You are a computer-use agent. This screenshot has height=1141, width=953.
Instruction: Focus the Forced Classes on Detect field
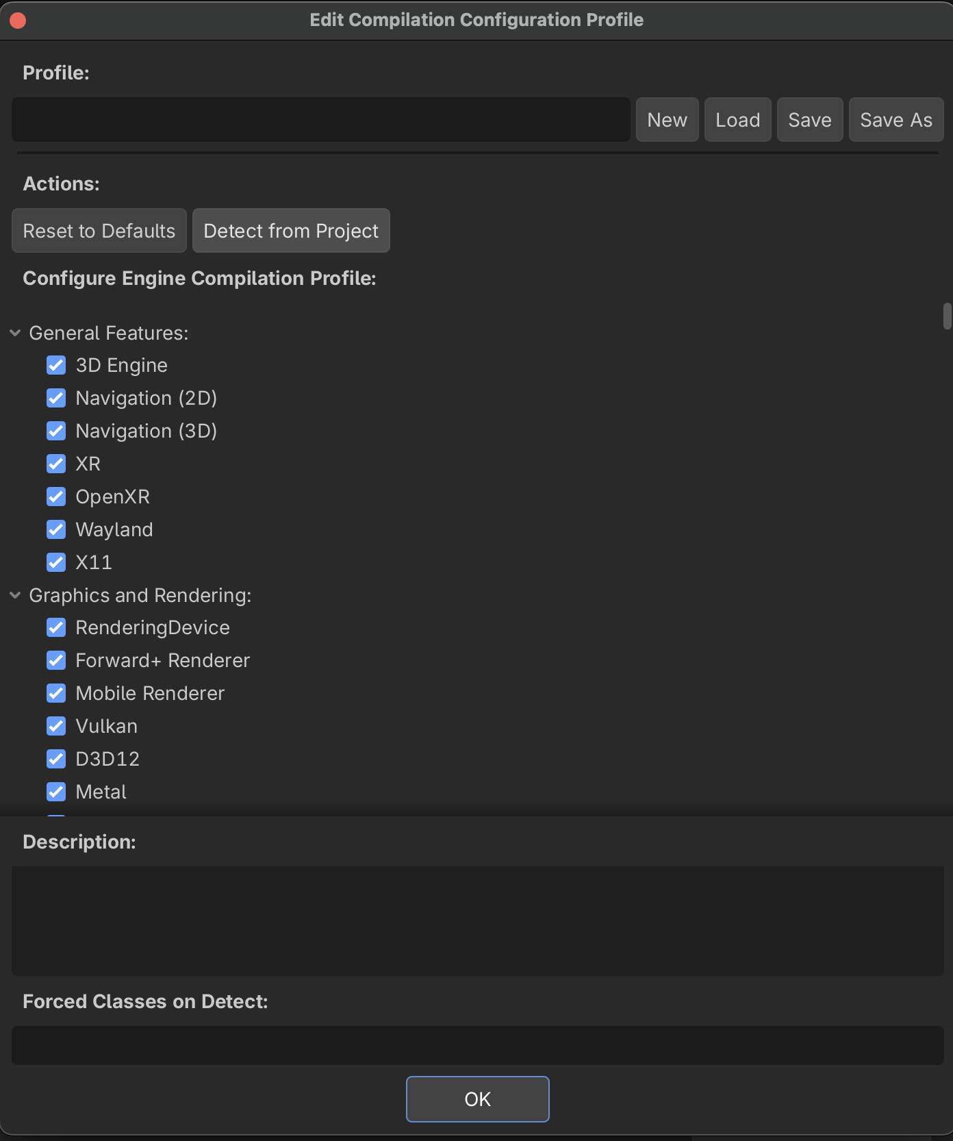point(477,1045)
